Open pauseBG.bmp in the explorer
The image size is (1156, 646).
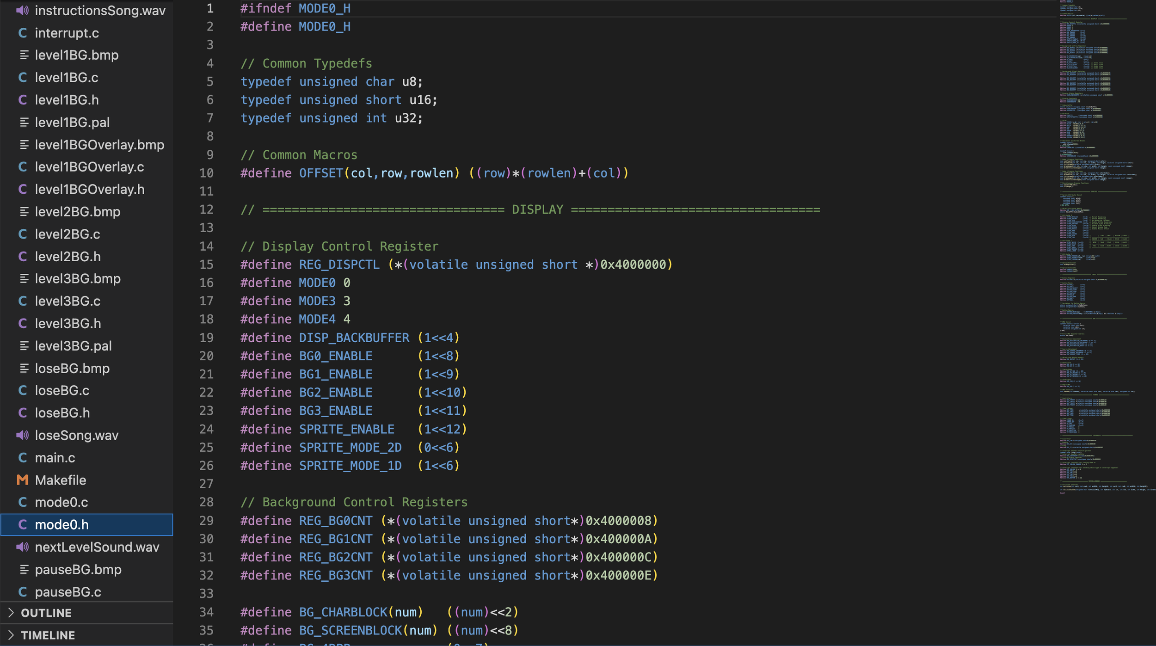click(78, 569)
